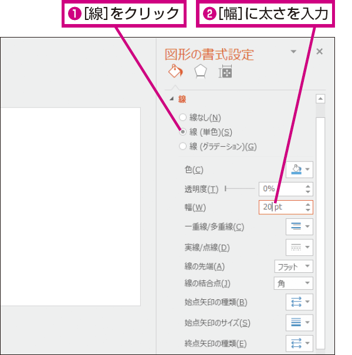Click the 図形の書式設定 pane title
The image size is (352, 355).
tap(209, 55)
